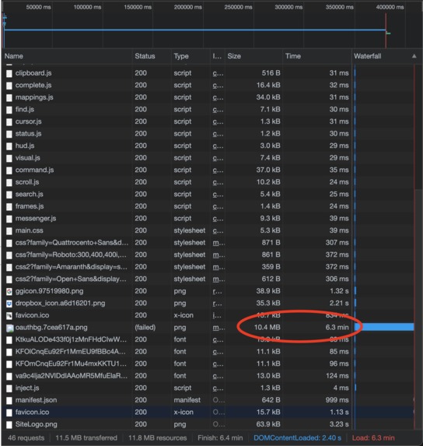Open the initiator link for oauthbg.7cea617a.png

[218, 328]
